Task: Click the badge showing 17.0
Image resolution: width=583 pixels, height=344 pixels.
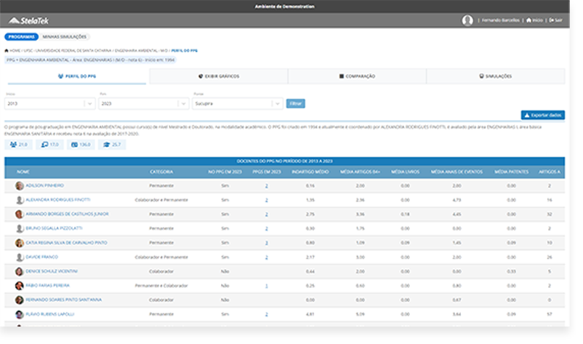Action: point(50,145)
